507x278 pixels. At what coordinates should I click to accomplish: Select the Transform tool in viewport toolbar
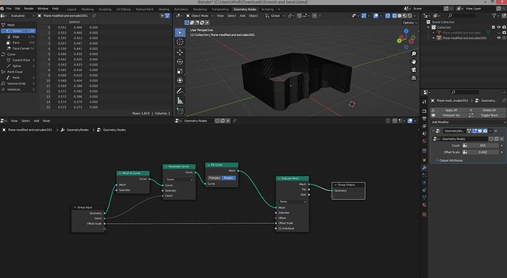[180, 81]
